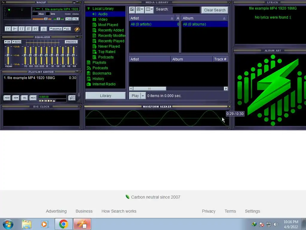This screenshot has width=306, height=230.
Task: Toggle the repeat button next to Shuffle
Action: [x=67, y=29]
